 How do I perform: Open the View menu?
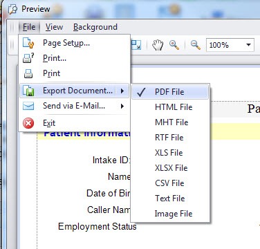(54, 27)
